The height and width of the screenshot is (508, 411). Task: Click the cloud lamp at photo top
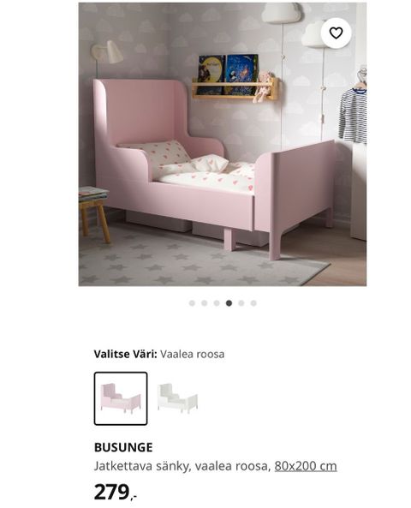(x=281, y=12)
